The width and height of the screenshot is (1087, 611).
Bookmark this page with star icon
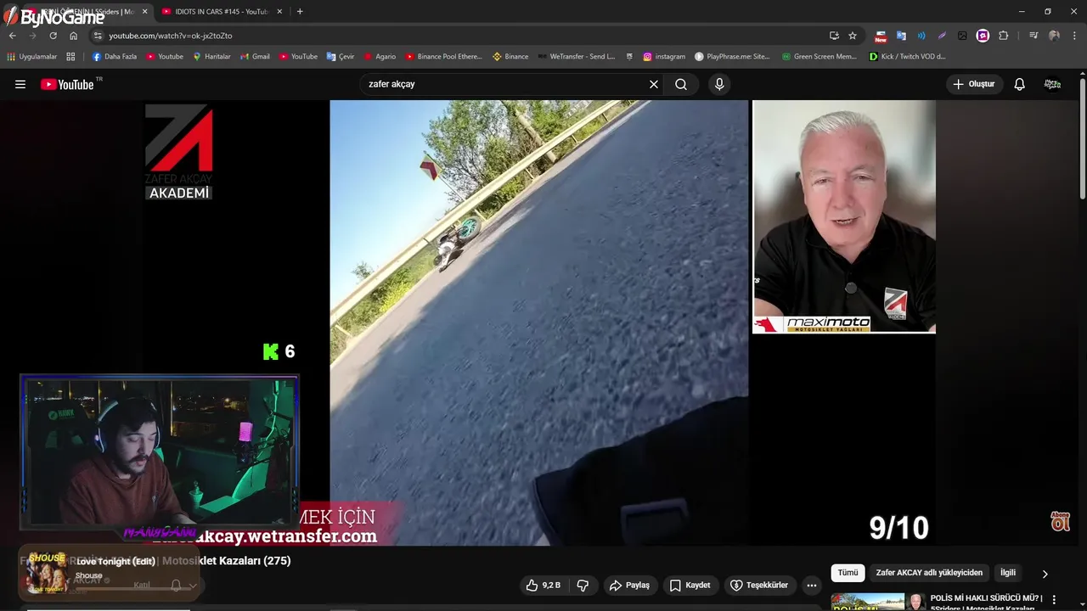click(x=853, y=36)
